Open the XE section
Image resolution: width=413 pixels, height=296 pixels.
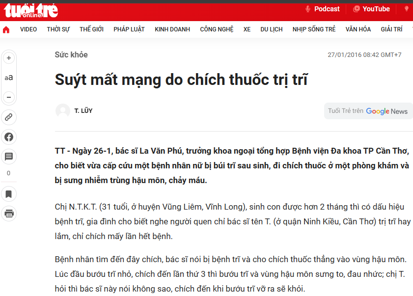[x=247, y=29]
